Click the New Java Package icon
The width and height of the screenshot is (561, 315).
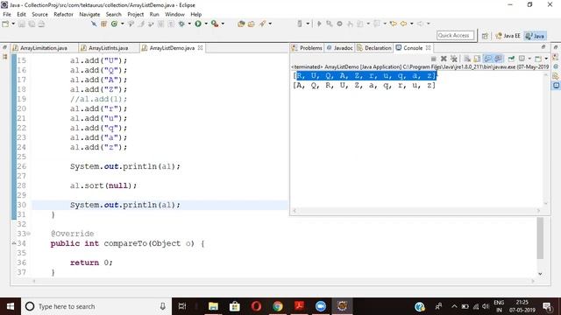(x=103, y=24)
